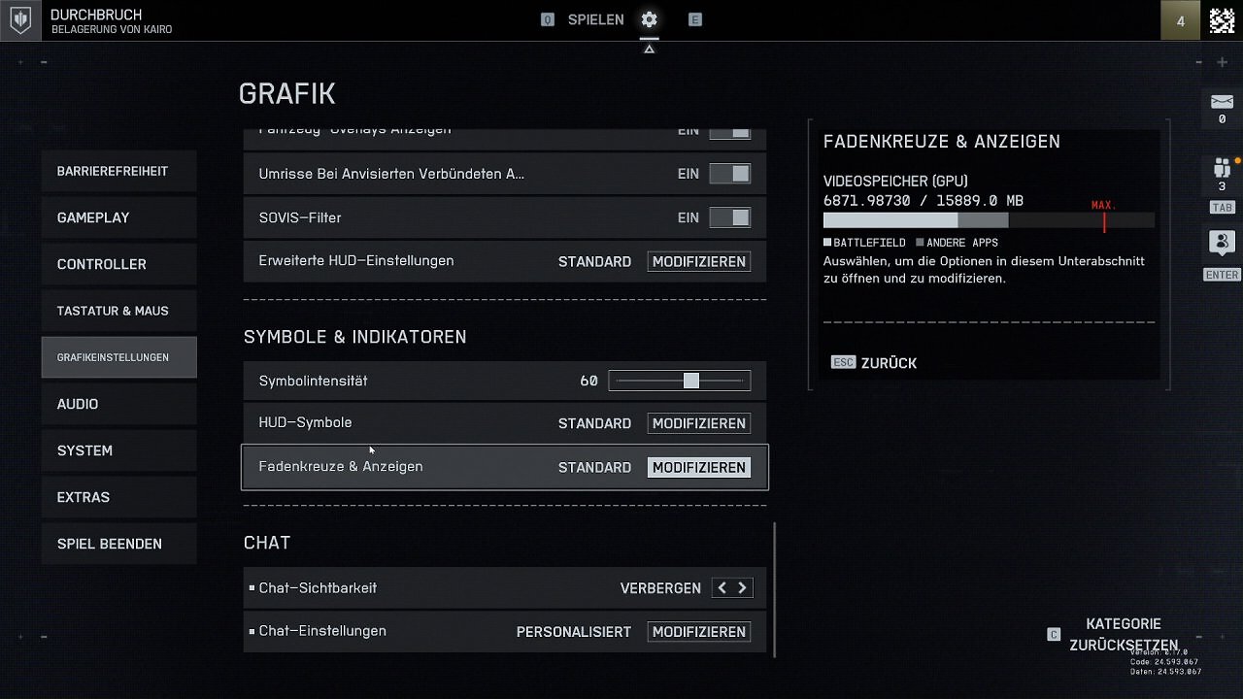Image resolution: width=1243 pixels, height=699 pixels.
Task: Click the Videospeicher GPU usage bar
Action: (989, 220)
